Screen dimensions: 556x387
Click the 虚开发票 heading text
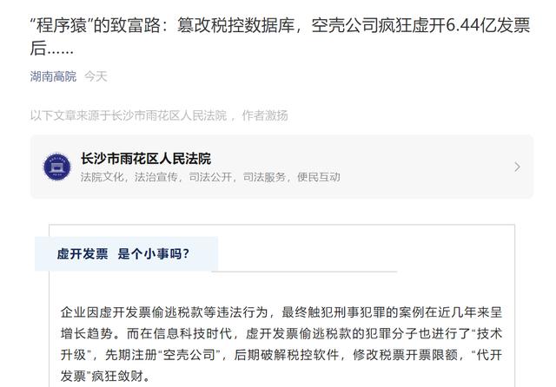[83, 253]
